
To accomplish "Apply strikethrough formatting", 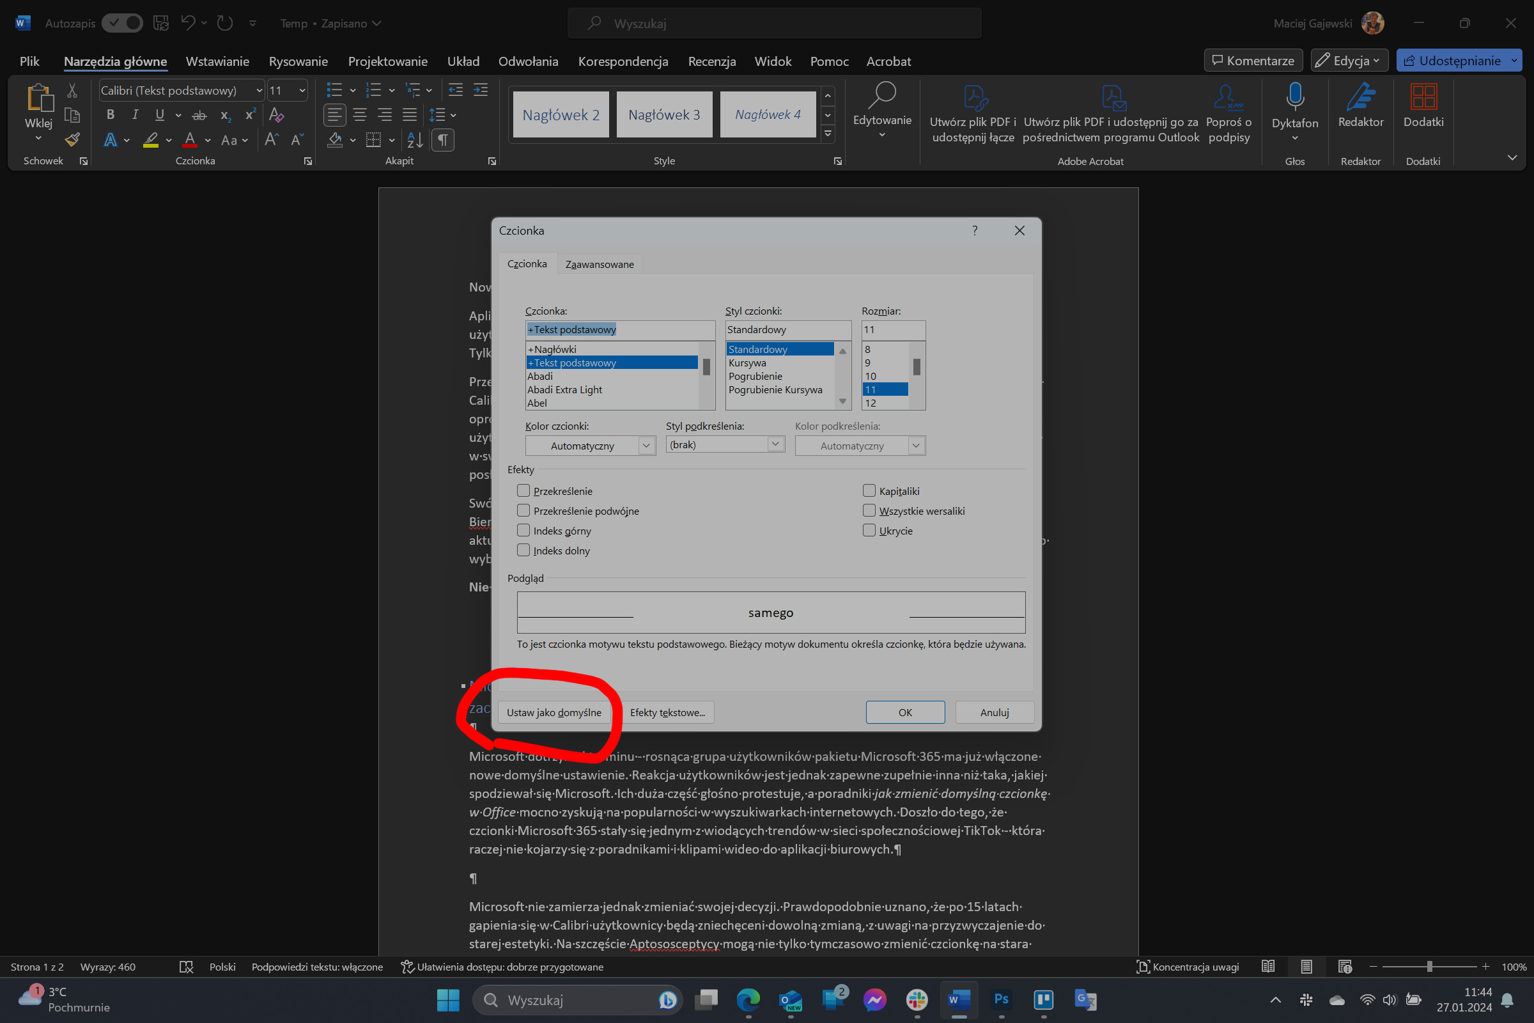I will pos(199,116).
